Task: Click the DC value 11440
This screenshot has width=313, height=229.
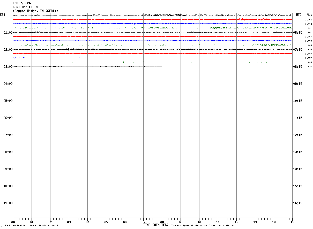Action: point(308,37)
